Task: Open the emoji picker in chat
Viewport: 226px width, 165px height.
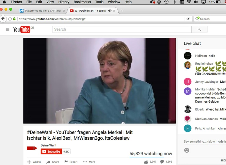Action: (x=187, y=150)
